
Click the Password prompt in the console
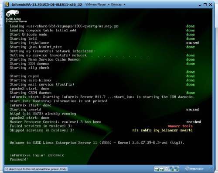coord(19,159)
